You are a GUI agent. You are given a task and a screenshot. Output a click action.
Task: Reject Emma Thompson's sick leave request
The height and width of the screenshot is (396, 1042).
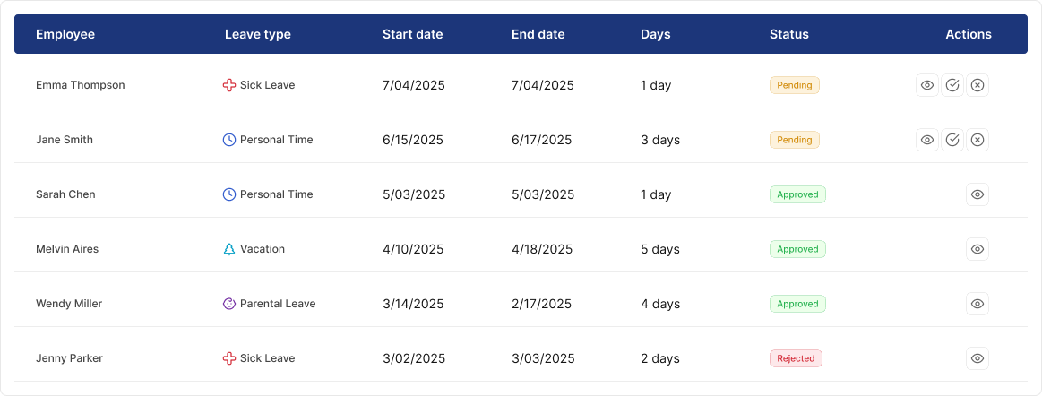977,85
